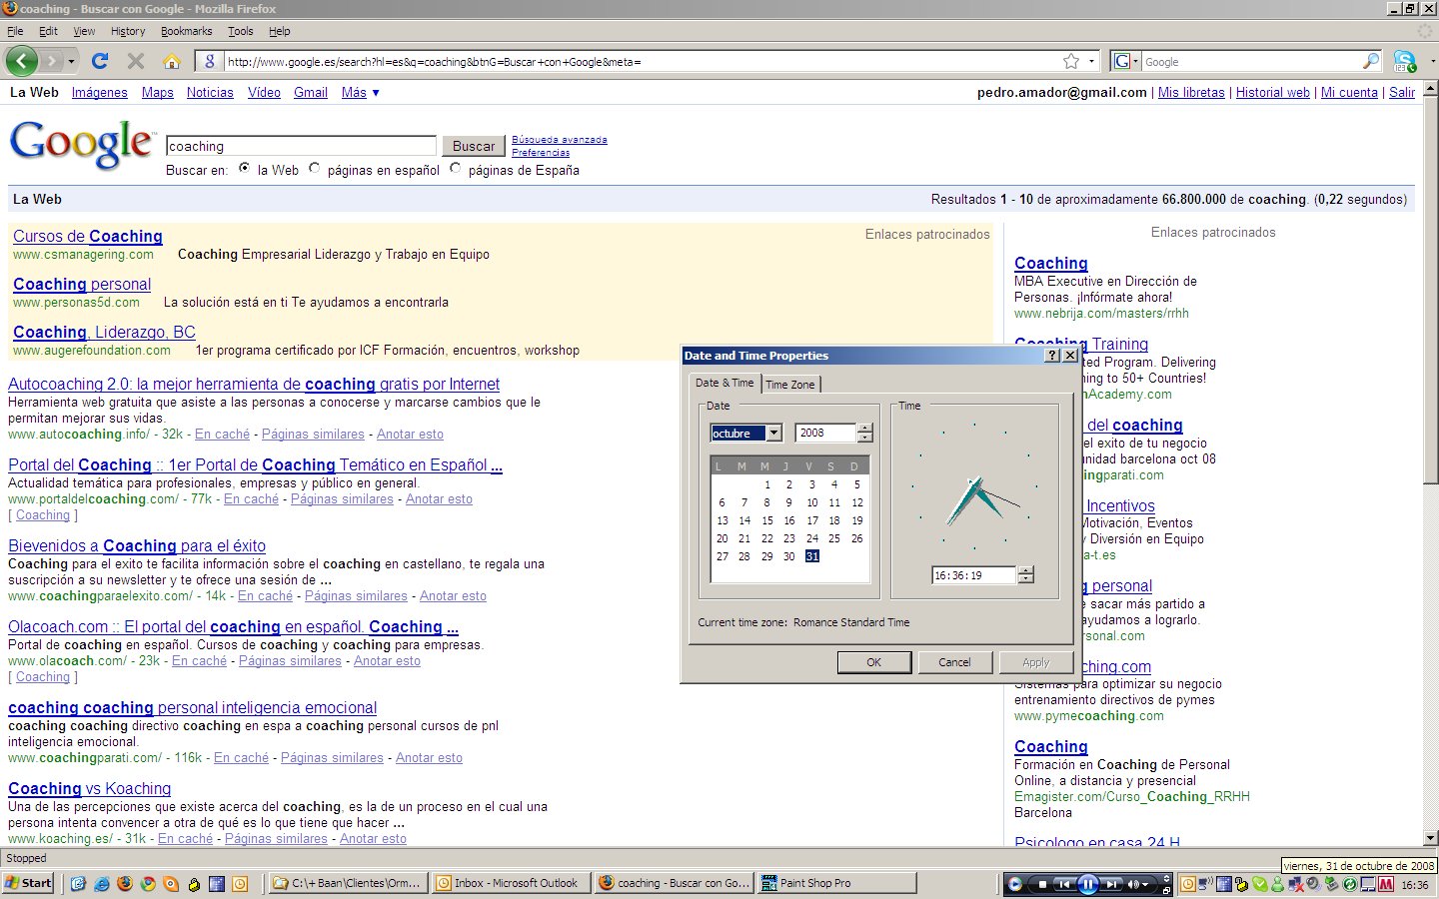Screen dimensions: 1439x899
Task: Open Firefox Bookmarks menu
Action: click(x=186, y=31)
